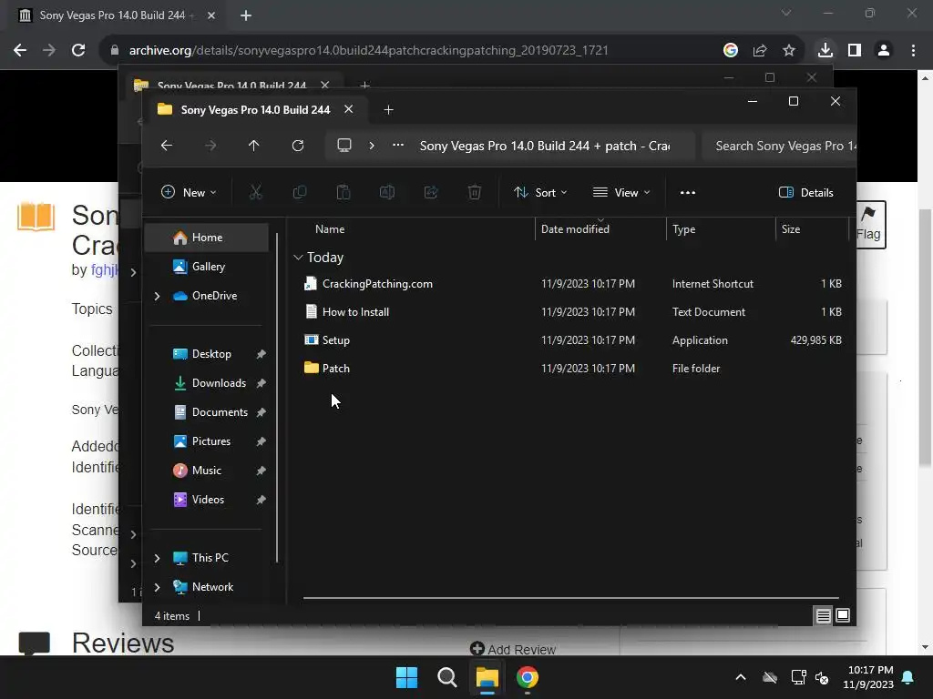Viewport: 933px width, 699px height.
Task: Refresh the File Explorer folder
Action: pyautogui.click(x=298, y=146)
